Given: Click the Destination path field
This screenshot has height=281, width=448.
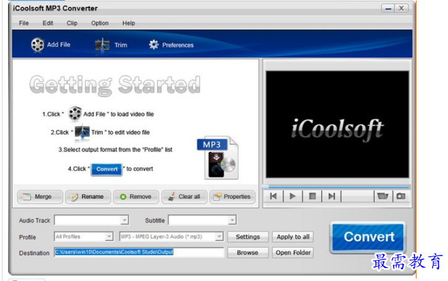Looking at the screenshot, I should click(x=139, y=252).
